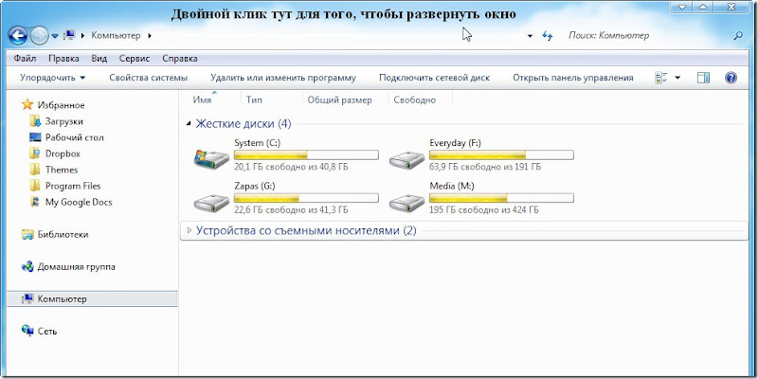
Task: Click the Zapas (G:) usage bar
Action: click(306, 198)
